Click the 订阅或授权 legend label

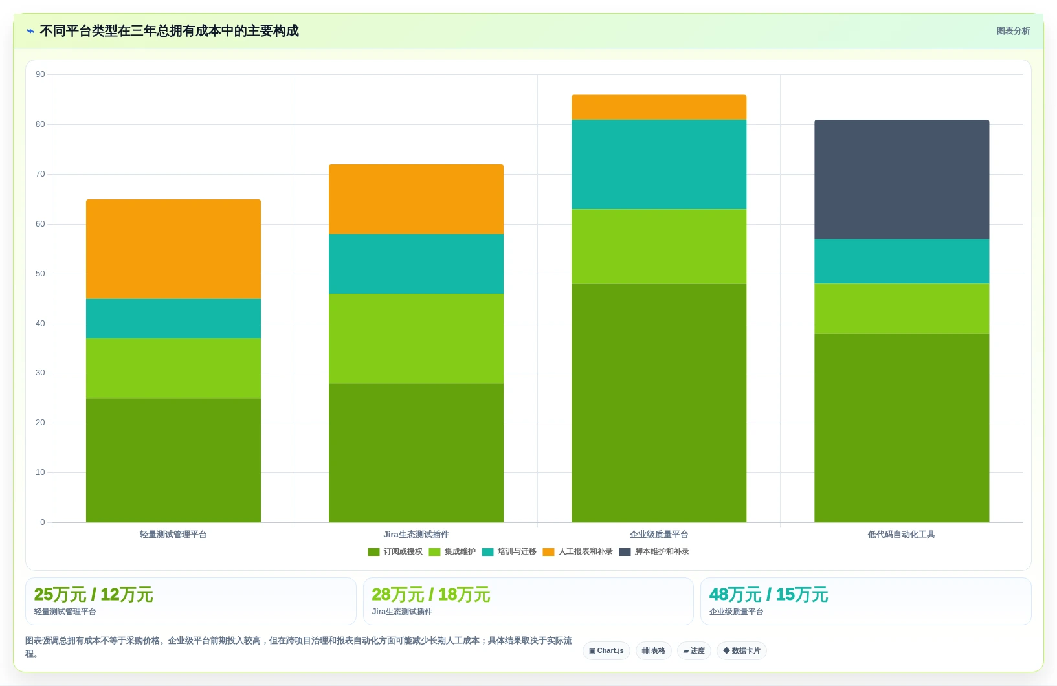pos(403,552)
